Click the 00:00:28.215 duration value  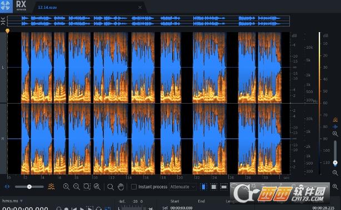(x=323, y=208)
